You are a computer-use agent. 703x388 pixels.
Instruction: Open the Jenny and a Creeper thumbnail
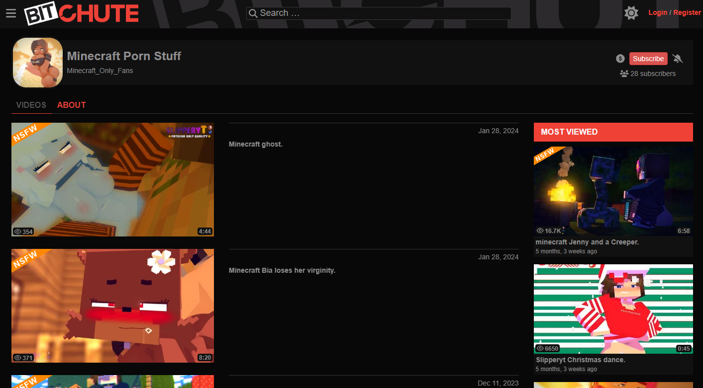coord(613,191)
